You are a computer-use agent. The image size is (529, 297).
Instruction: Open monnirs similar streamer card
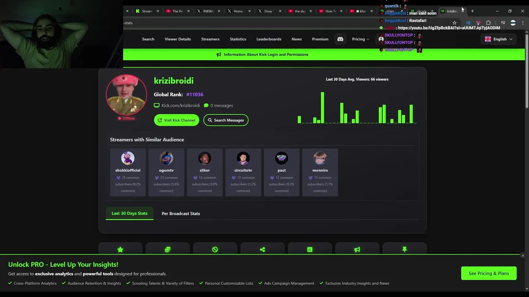[x=320, y=172]
